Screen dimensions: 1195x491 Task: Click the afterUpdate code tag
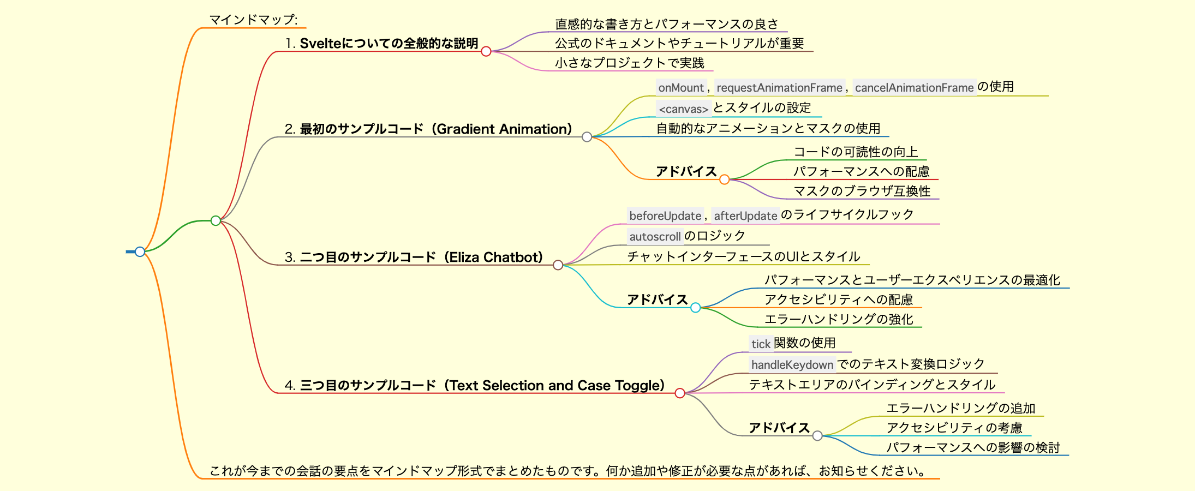745,215
